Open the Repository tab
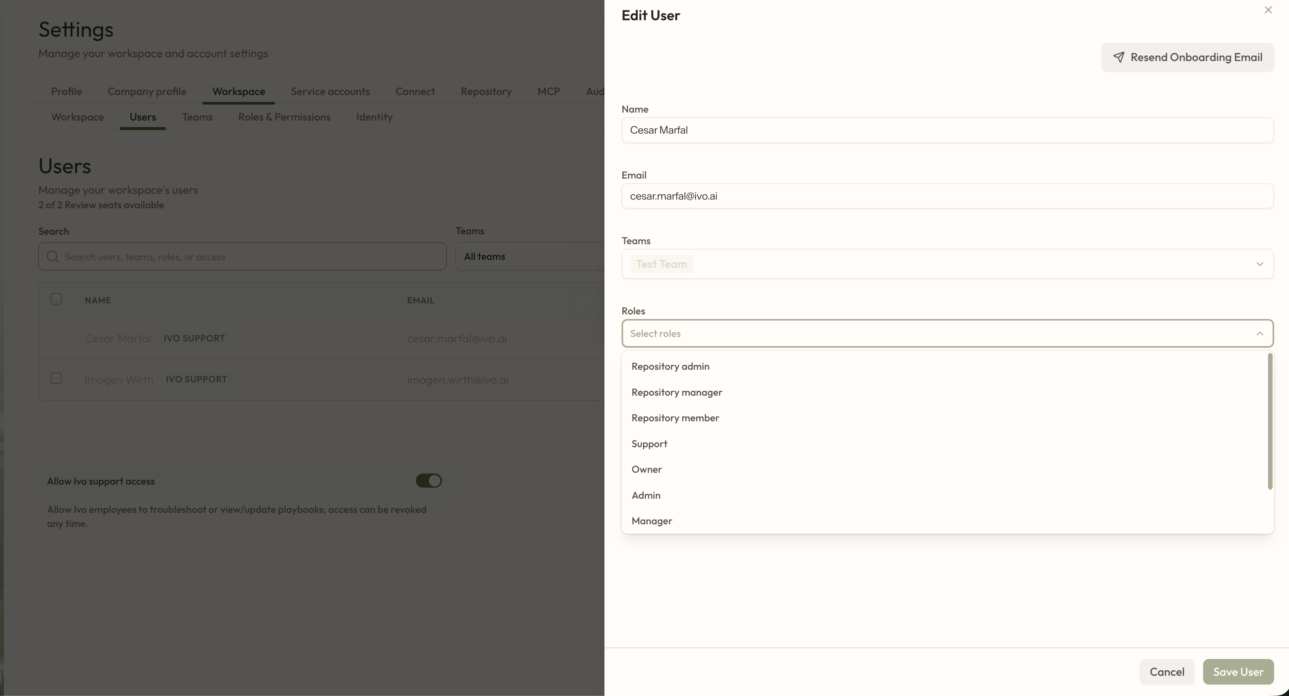Screen dimensions: 1289x696 [x=486, y=92]
